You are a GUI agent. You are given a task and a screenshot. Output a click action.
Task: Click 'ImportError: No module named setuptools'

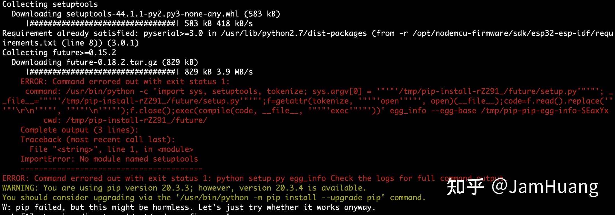(x=109, y=159)
